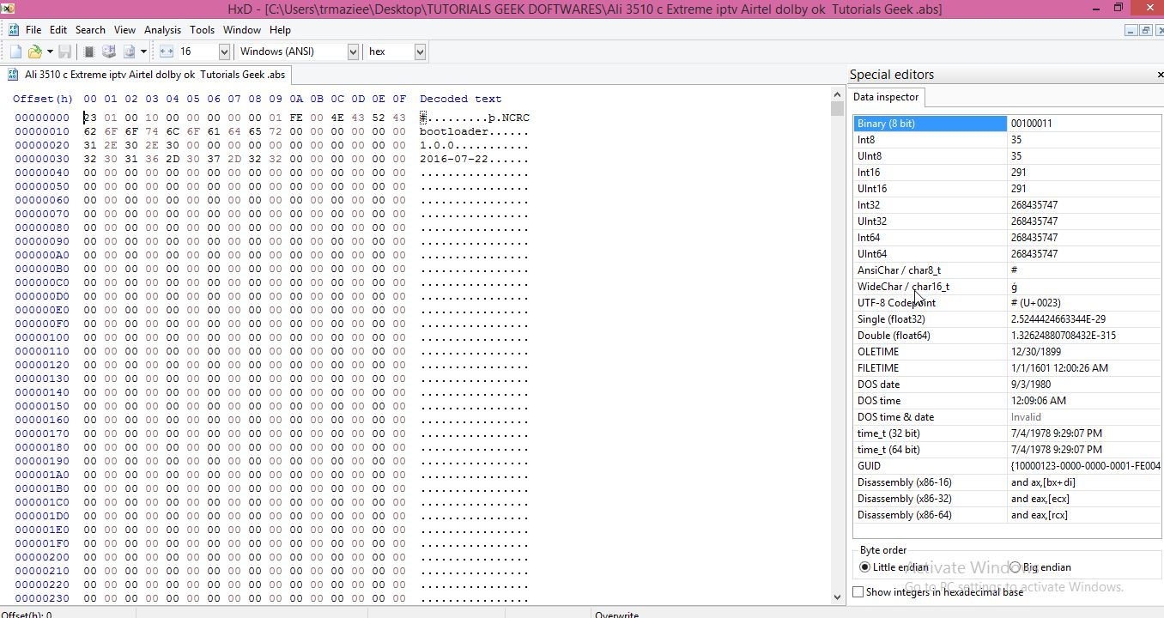Close the Special editors panel
Image resolution: width=1164 pixels, height=618 pixels.
point(1159,75)
